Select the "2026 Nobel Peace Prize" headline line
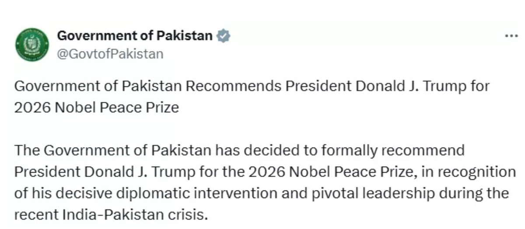Image resolution: width=525 pixels, height=229 pixels. pyautogui.click(x=97, y=108)
